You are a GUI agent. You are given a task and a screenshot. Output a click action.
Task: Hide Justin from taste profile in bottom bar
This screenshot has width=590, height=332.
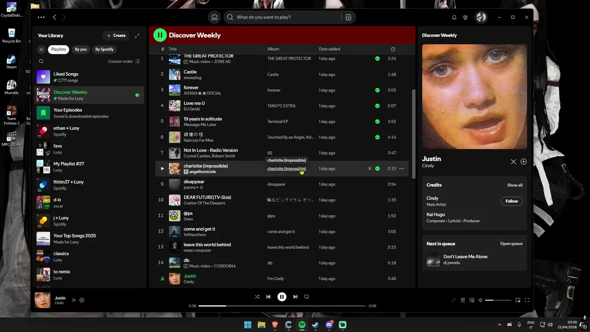(74, 300)
